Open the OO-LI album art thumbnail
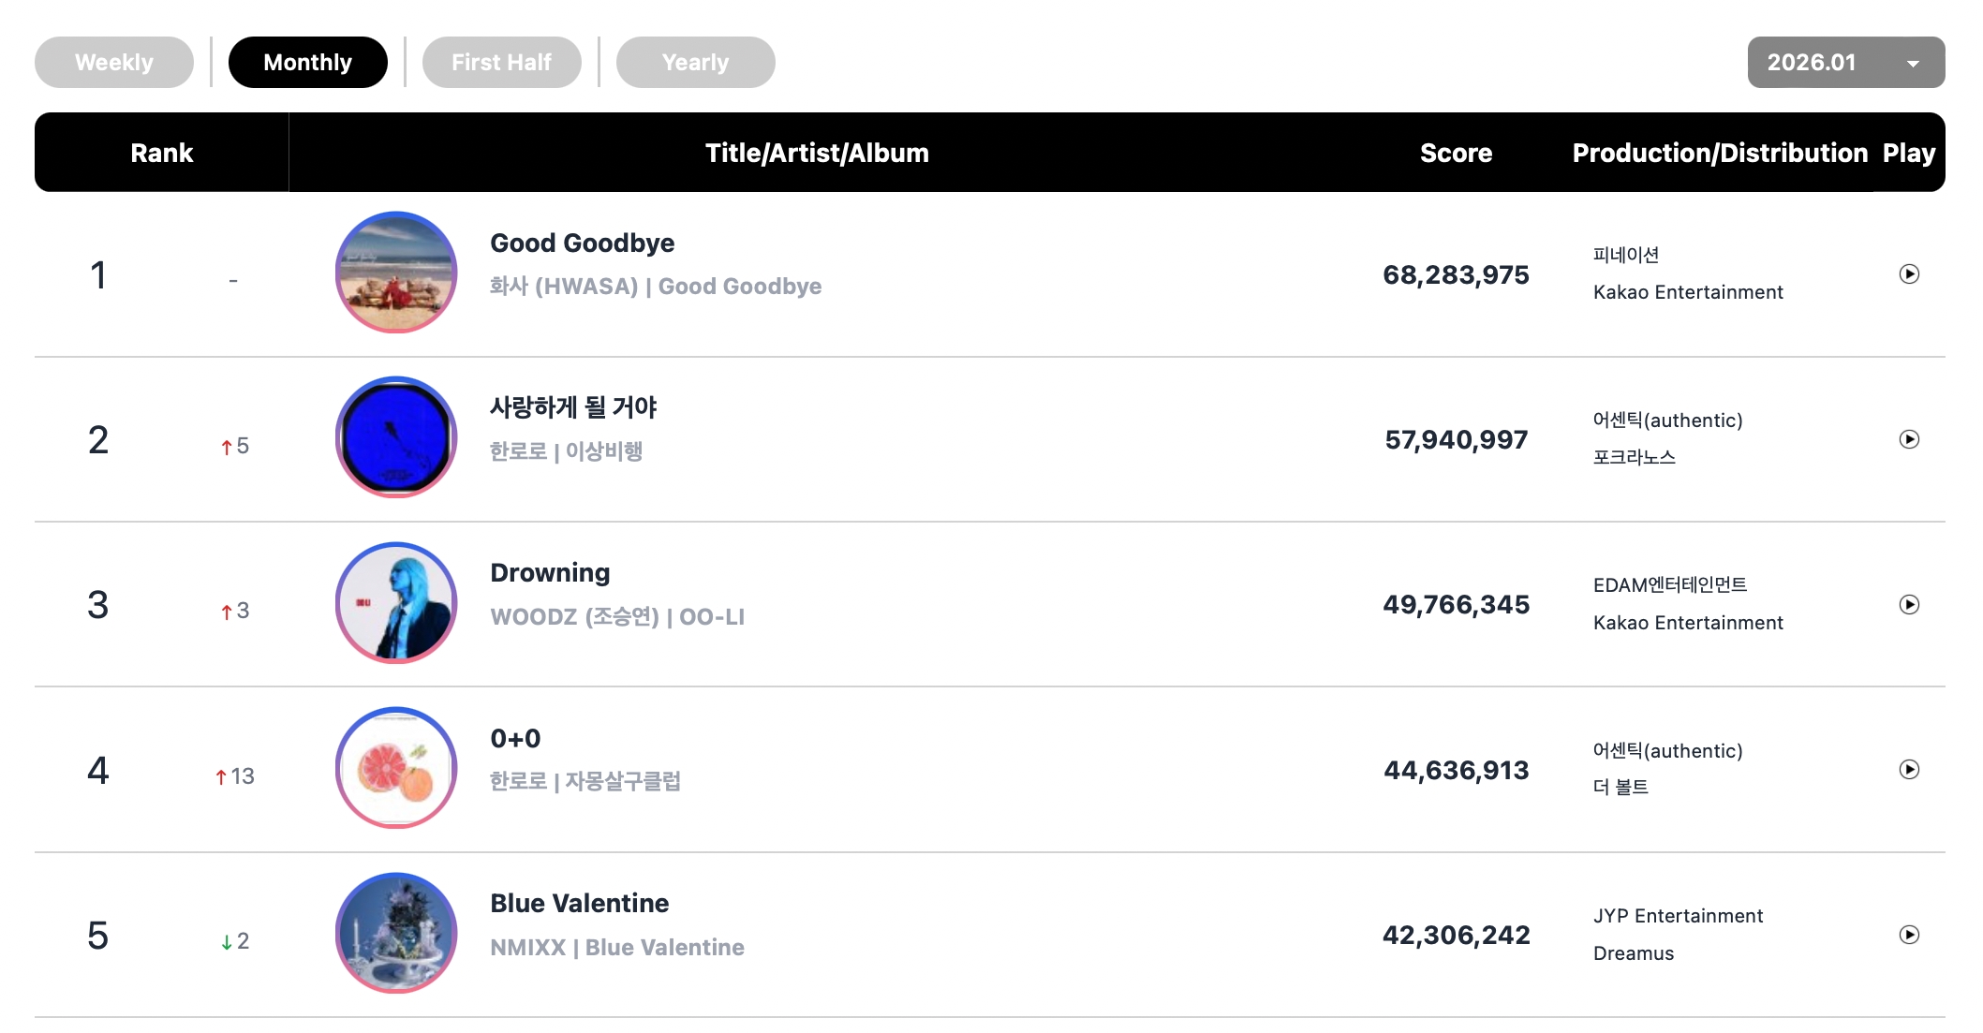1983x1033 pixels. (x=396, y=603)
